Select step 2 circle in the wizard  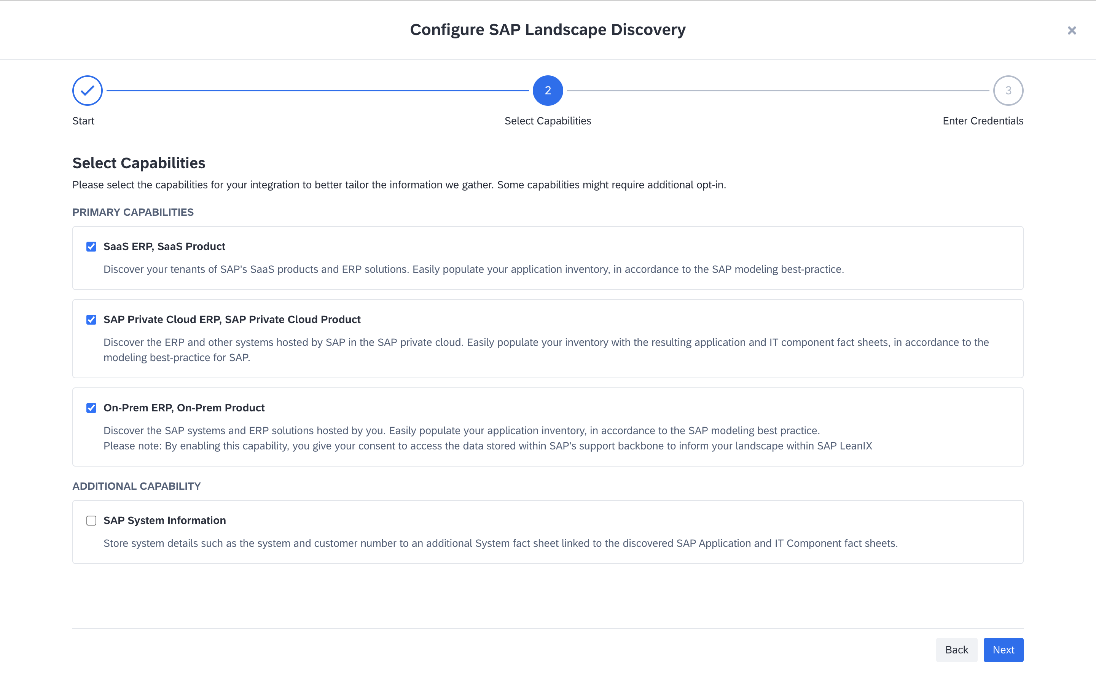click(x=548, y=91)
